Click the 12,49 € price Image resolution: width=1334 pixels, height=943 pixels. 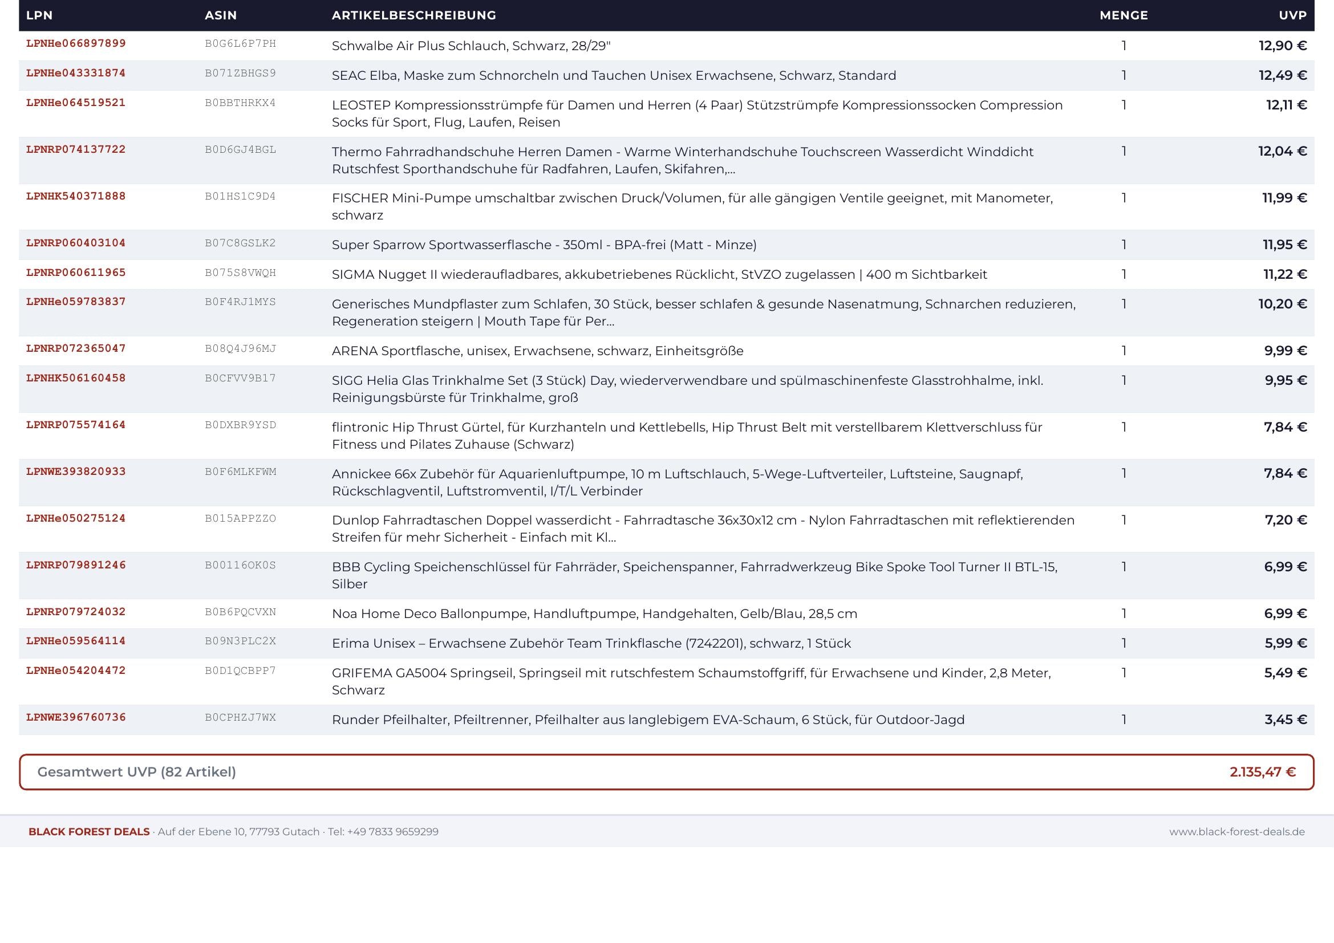click(x=1283, y=75)
